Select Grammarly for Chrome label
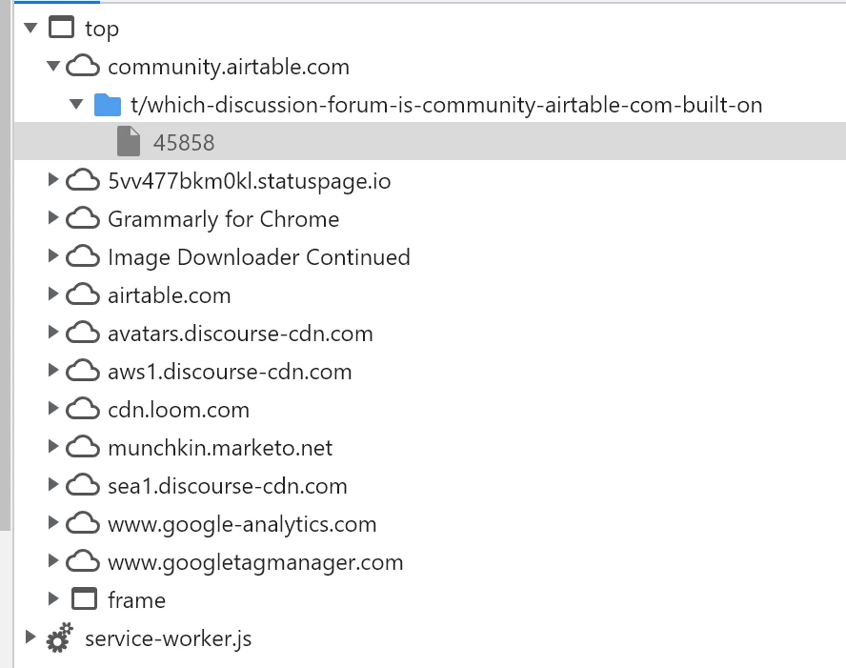 223,219
